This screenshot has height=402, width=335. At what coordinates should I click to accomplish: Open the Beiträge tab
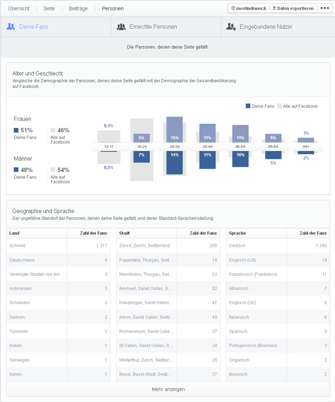pyautogui.click(x=78, y=9)
